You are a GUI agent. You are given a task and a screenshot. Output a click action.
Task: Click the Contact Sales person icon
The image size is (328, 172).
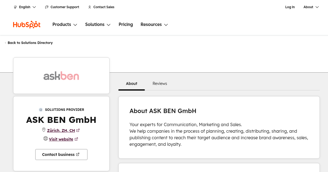(x=89, y=7)
